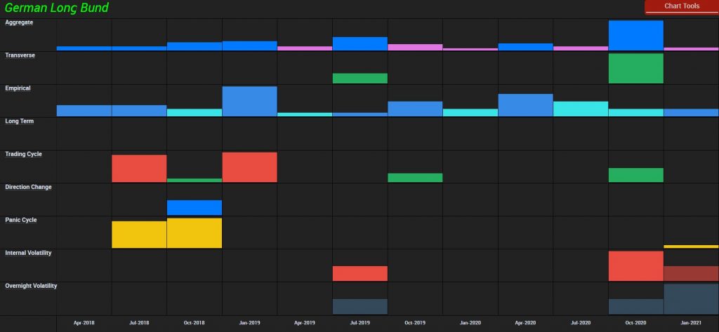Click the dark red Internal Volatility bar for Jan-2021
719x332 pixels.
(x=691, y=273)
